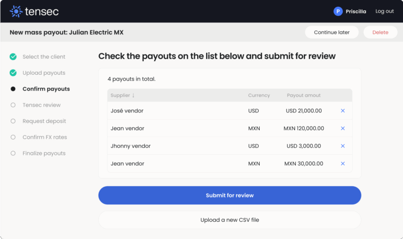Image resolution: width=403 pixels, height=239 pixels.
Task: Remove Jhonny vendor payout with X icon
Action: (343, 146)
